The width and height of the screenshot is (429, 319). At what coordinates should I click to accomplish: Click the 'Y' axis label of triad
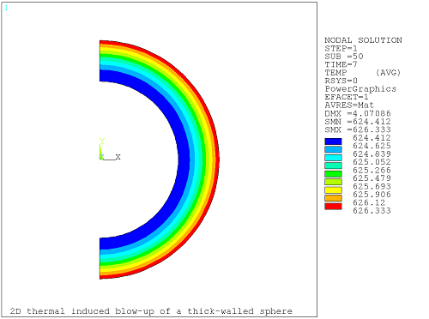pyautogui.click(x=102, y=141)
